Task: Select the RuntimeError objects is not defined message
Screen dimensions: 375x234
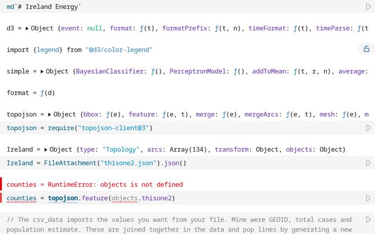Action: (x=94, y=184)
